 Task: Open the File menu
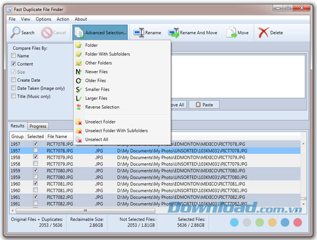pos(12,19)
